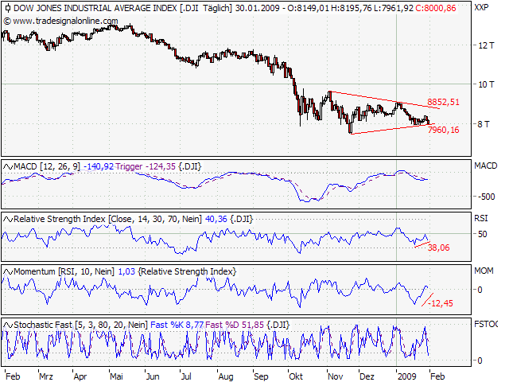Viewport: 509px width, 382px height.
Task: Click the www.tradesignalonline.com copyright text
Action: pyautogui.click(x=60, y=21)
